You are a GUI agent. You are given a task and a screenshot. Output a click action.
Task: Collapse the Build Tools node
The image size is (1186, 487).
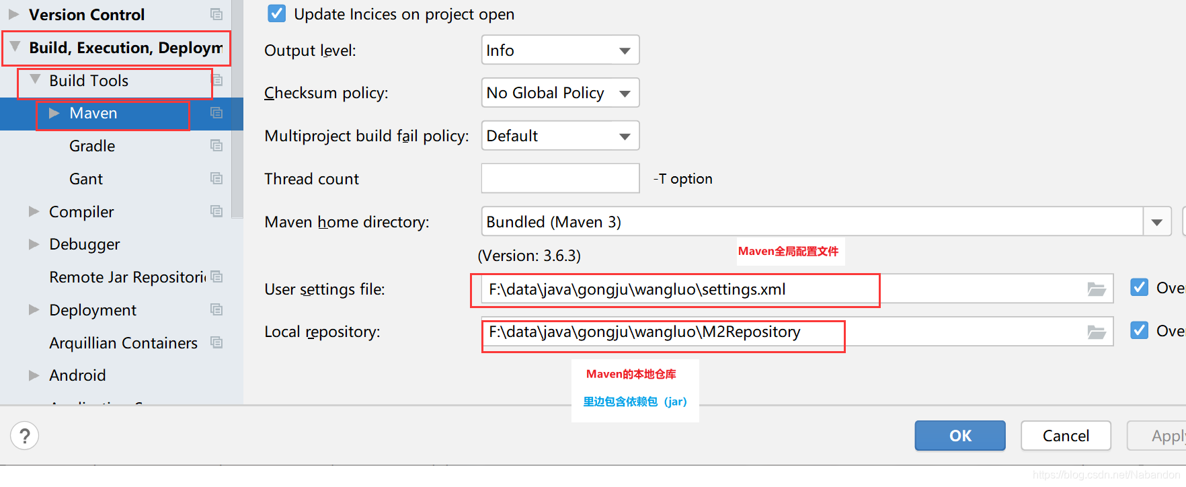click(35, 80)
